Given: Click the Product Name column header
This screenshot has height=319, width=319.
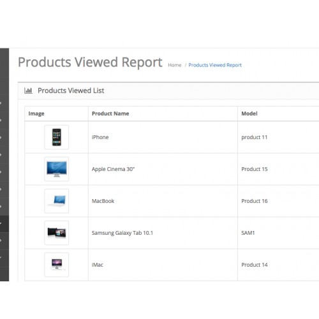Looking at the screenshot, I should (110, 114).
